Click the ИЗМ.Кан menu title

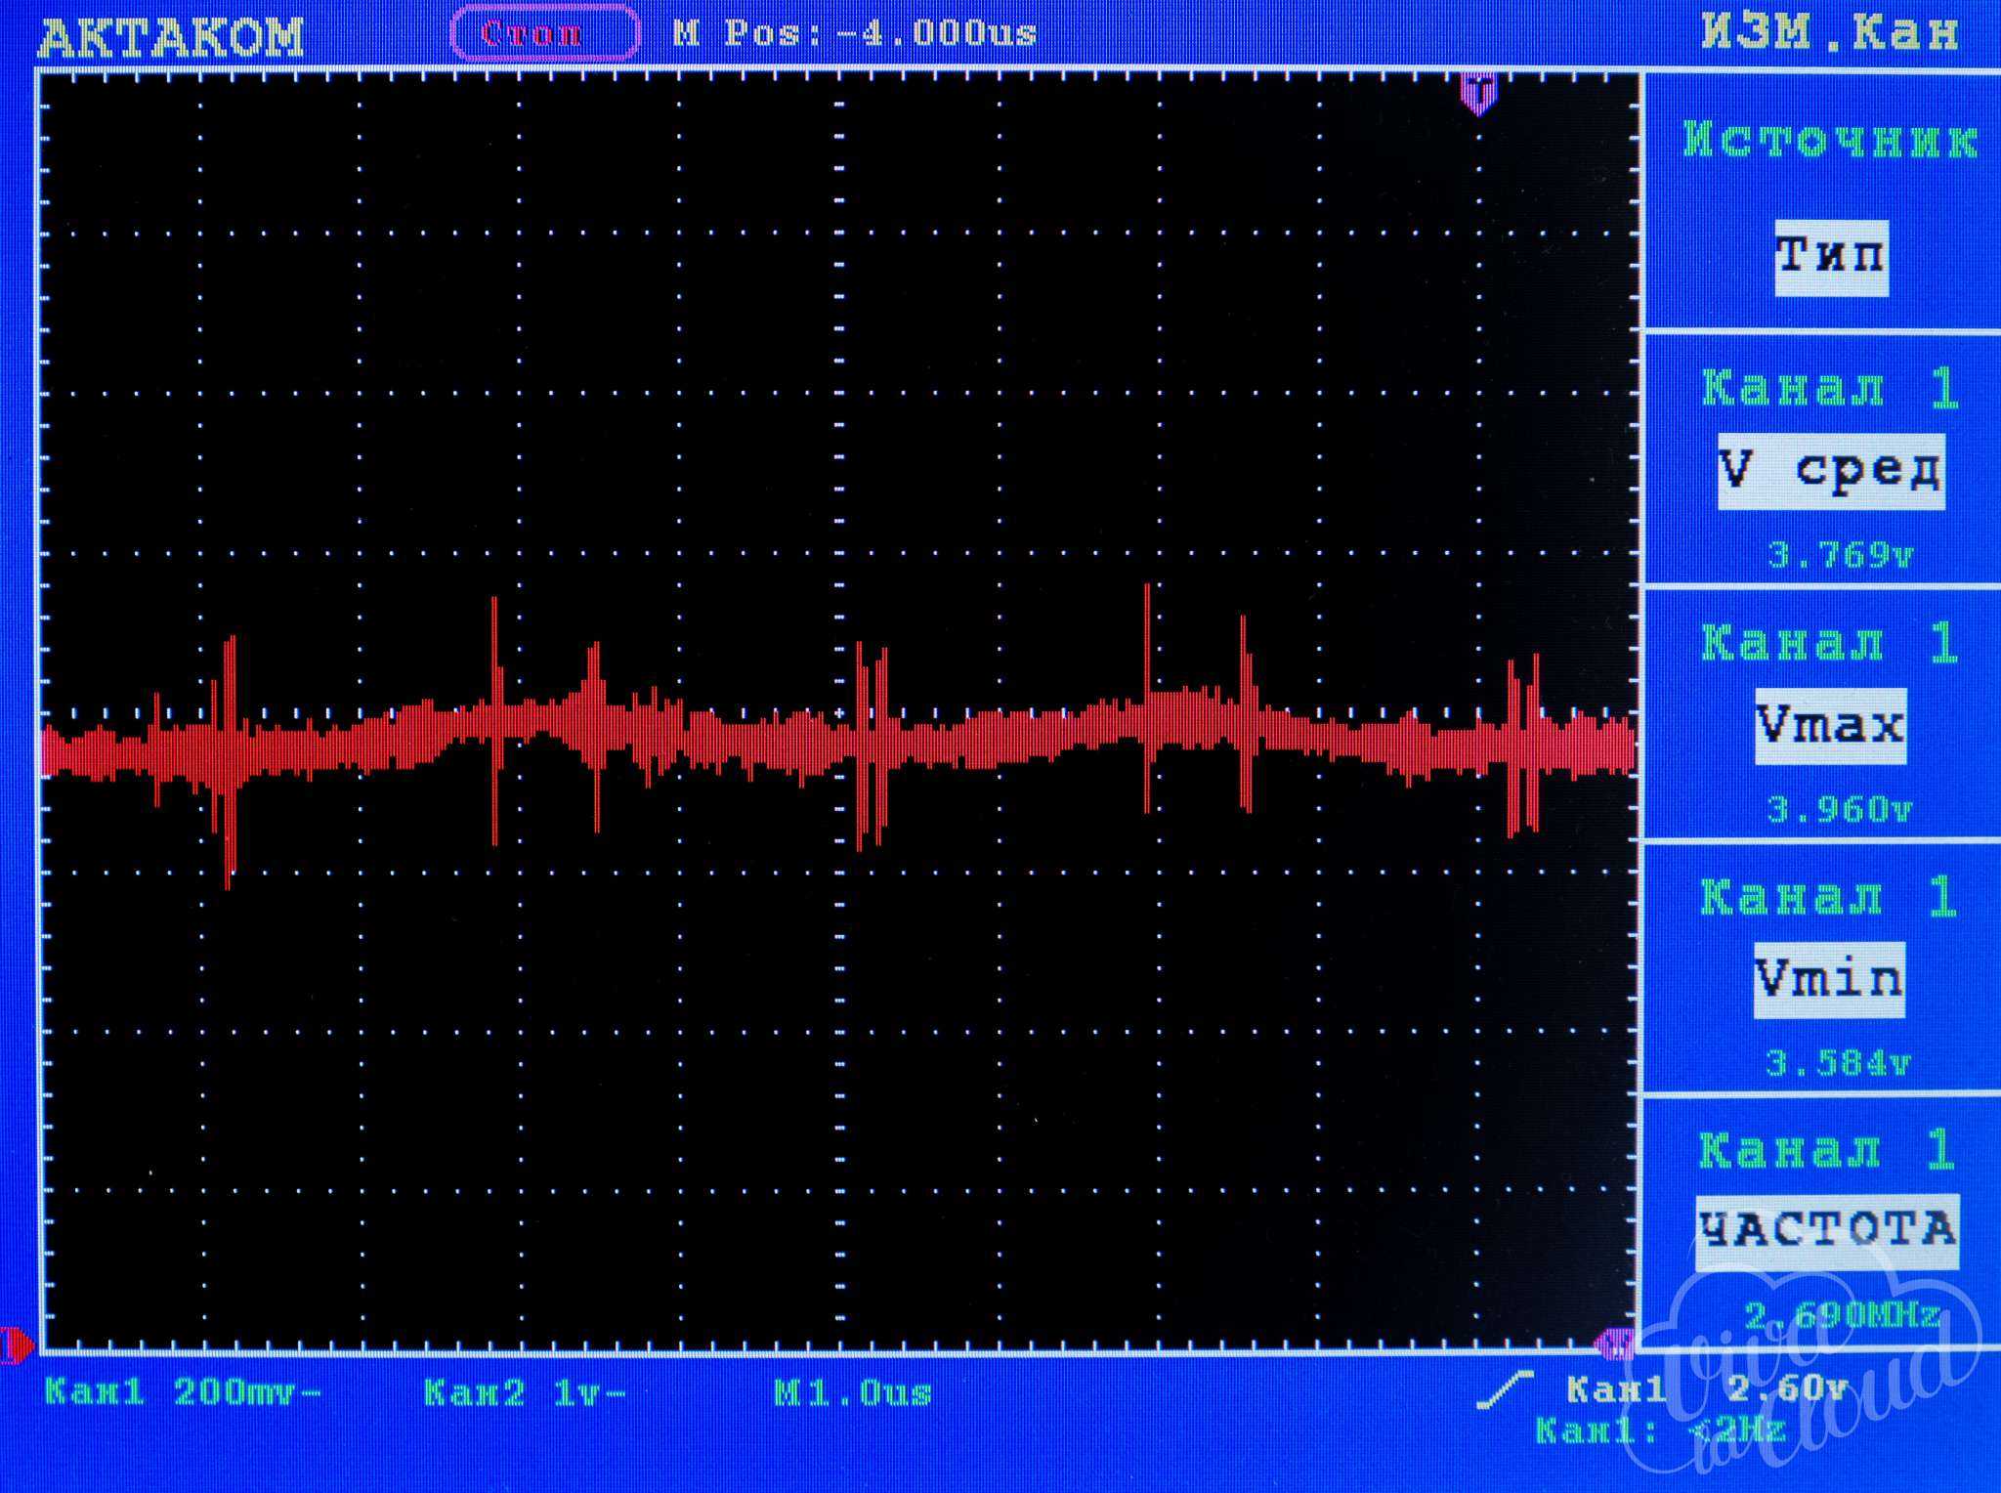click(x=1830, y=32)
